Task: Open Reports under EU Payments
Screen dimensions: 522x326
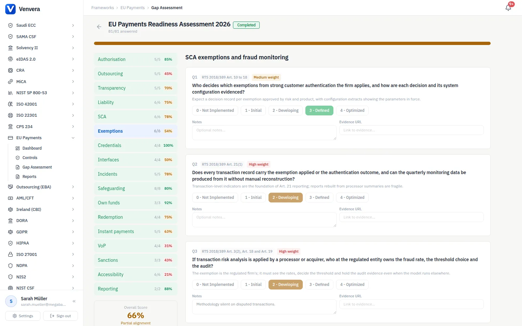Action: [x=29, y=177]
